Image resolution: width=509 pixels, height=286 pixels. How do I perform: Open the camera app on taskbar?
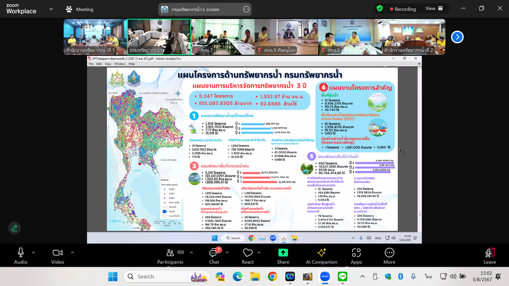coord(307,276)
